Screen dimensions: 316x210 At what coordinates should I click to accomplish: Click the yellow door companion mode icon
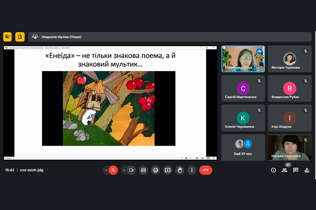tap(20, 37)
